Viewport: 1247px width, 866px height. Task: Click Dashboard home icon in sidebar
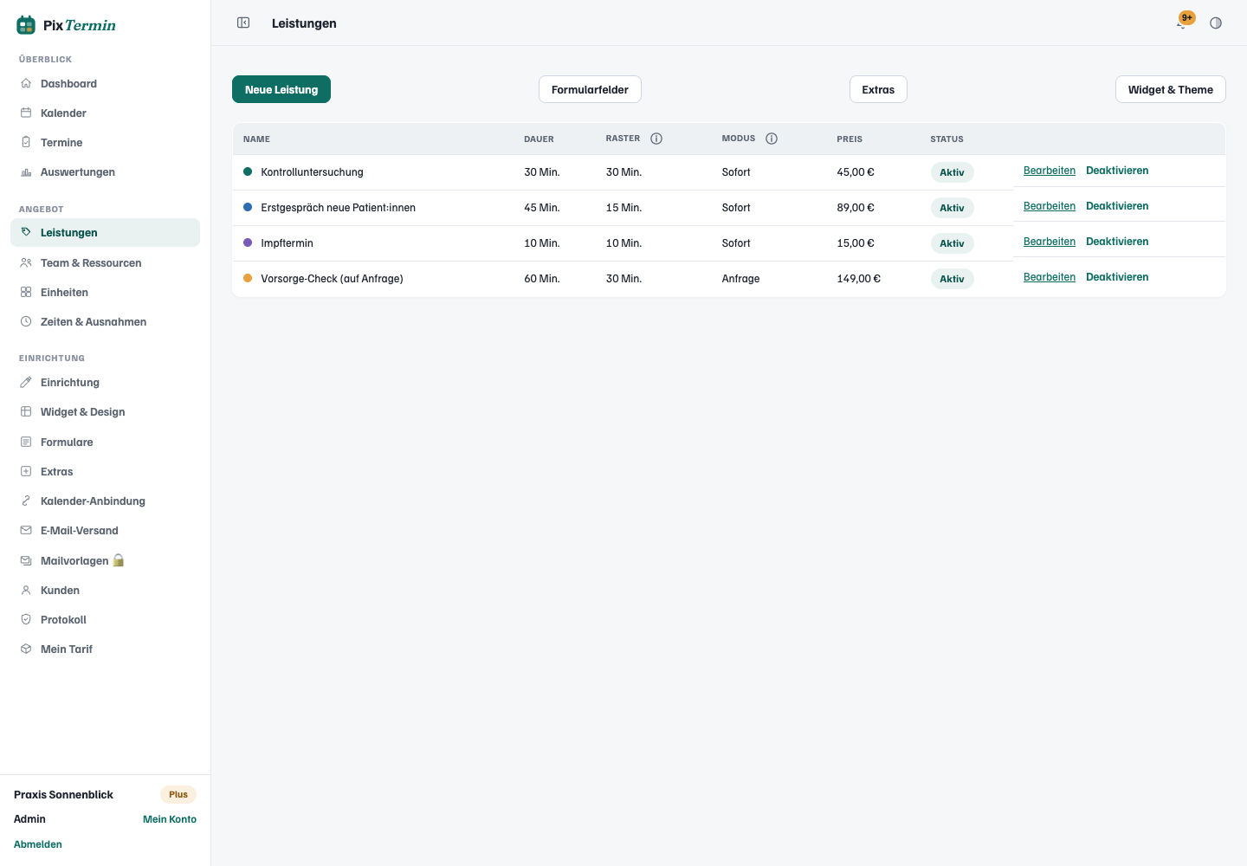point(26,84)
